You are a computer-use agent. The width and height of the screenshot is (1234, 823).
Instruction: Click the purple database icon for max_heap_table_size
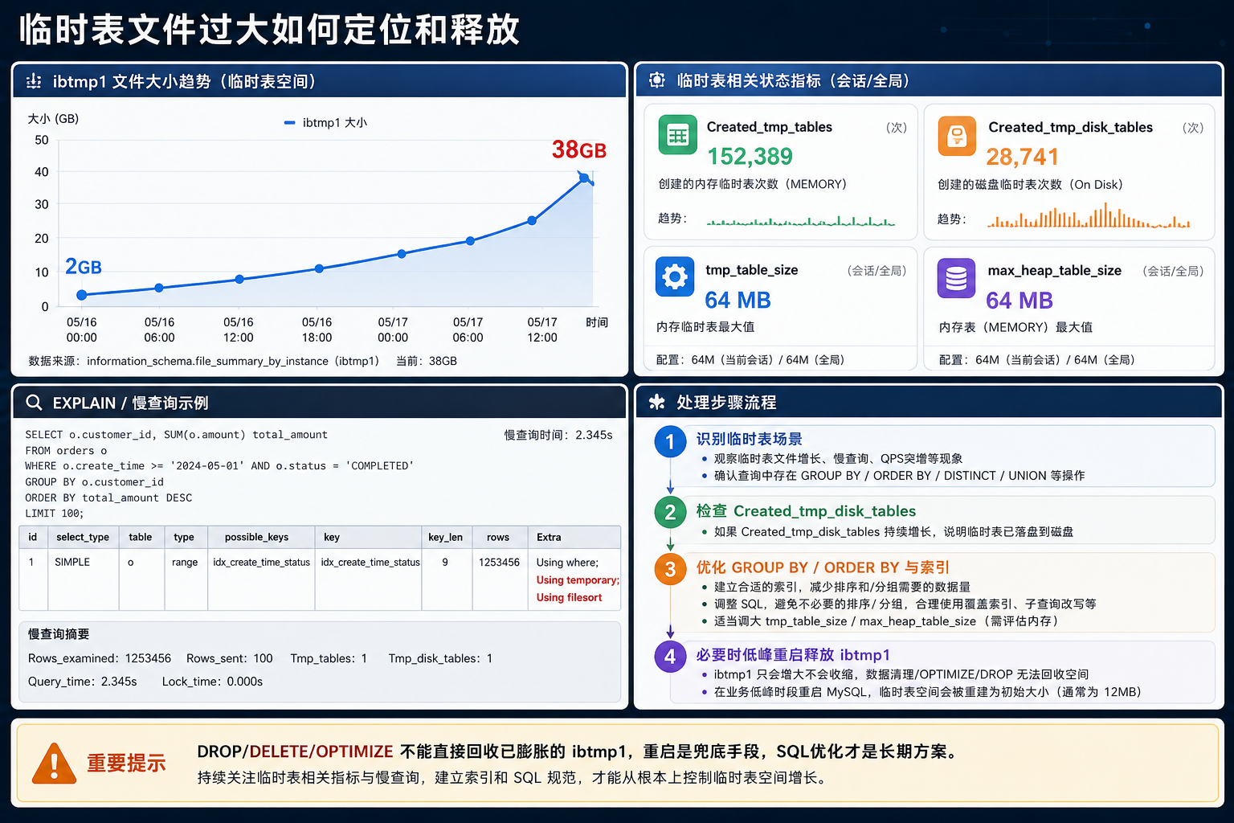click(956, 278)
